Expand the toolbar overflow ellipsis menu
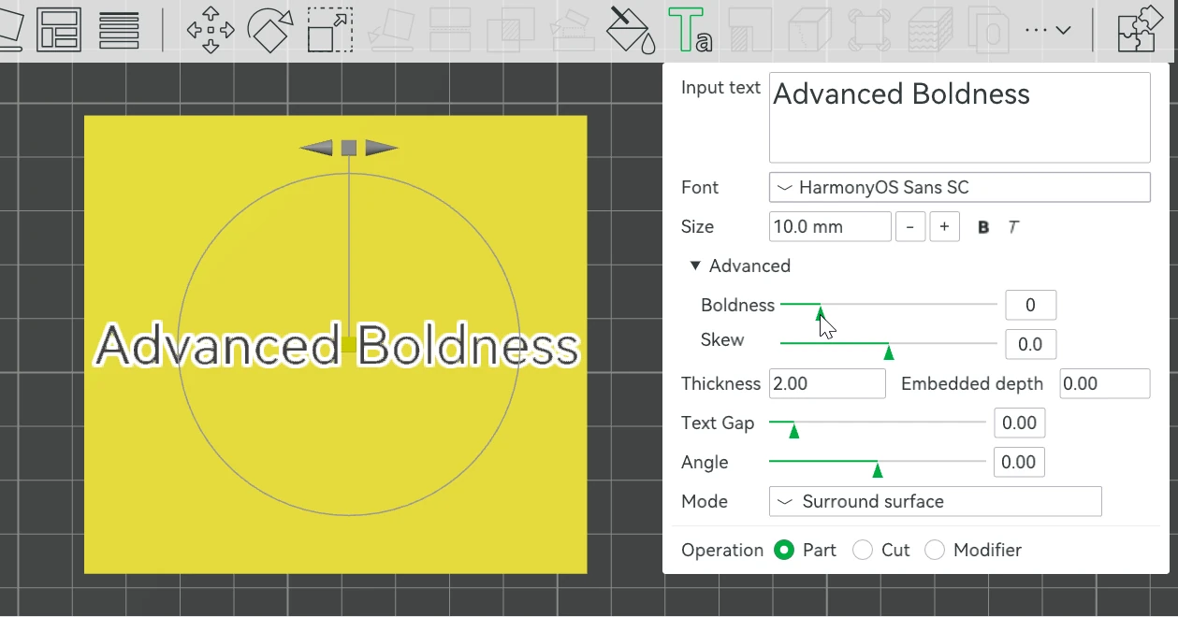 click(x=1048, y=31)
